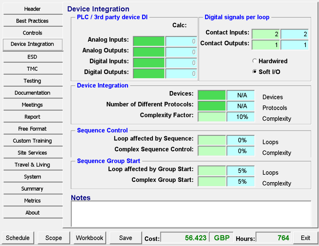Click the Scope button

54,238
